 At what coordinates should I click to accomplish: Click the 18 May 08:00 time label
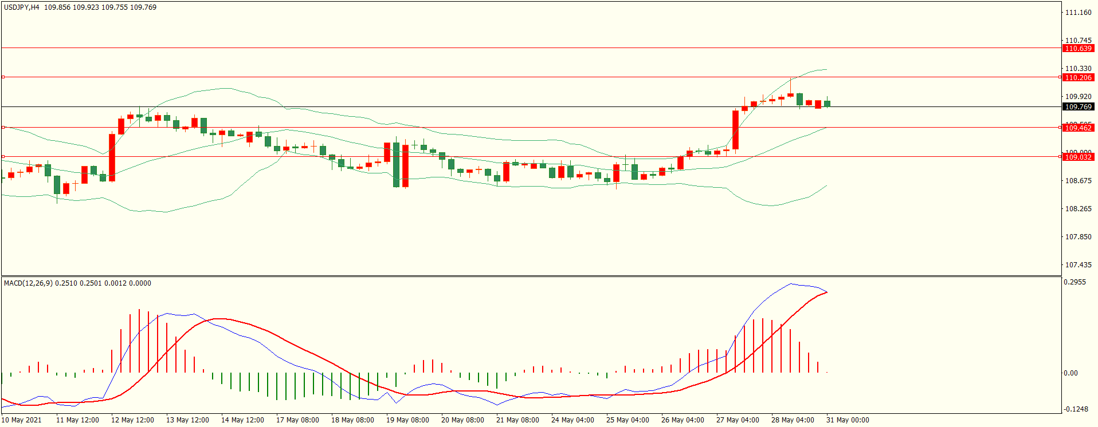click(352, 420)
